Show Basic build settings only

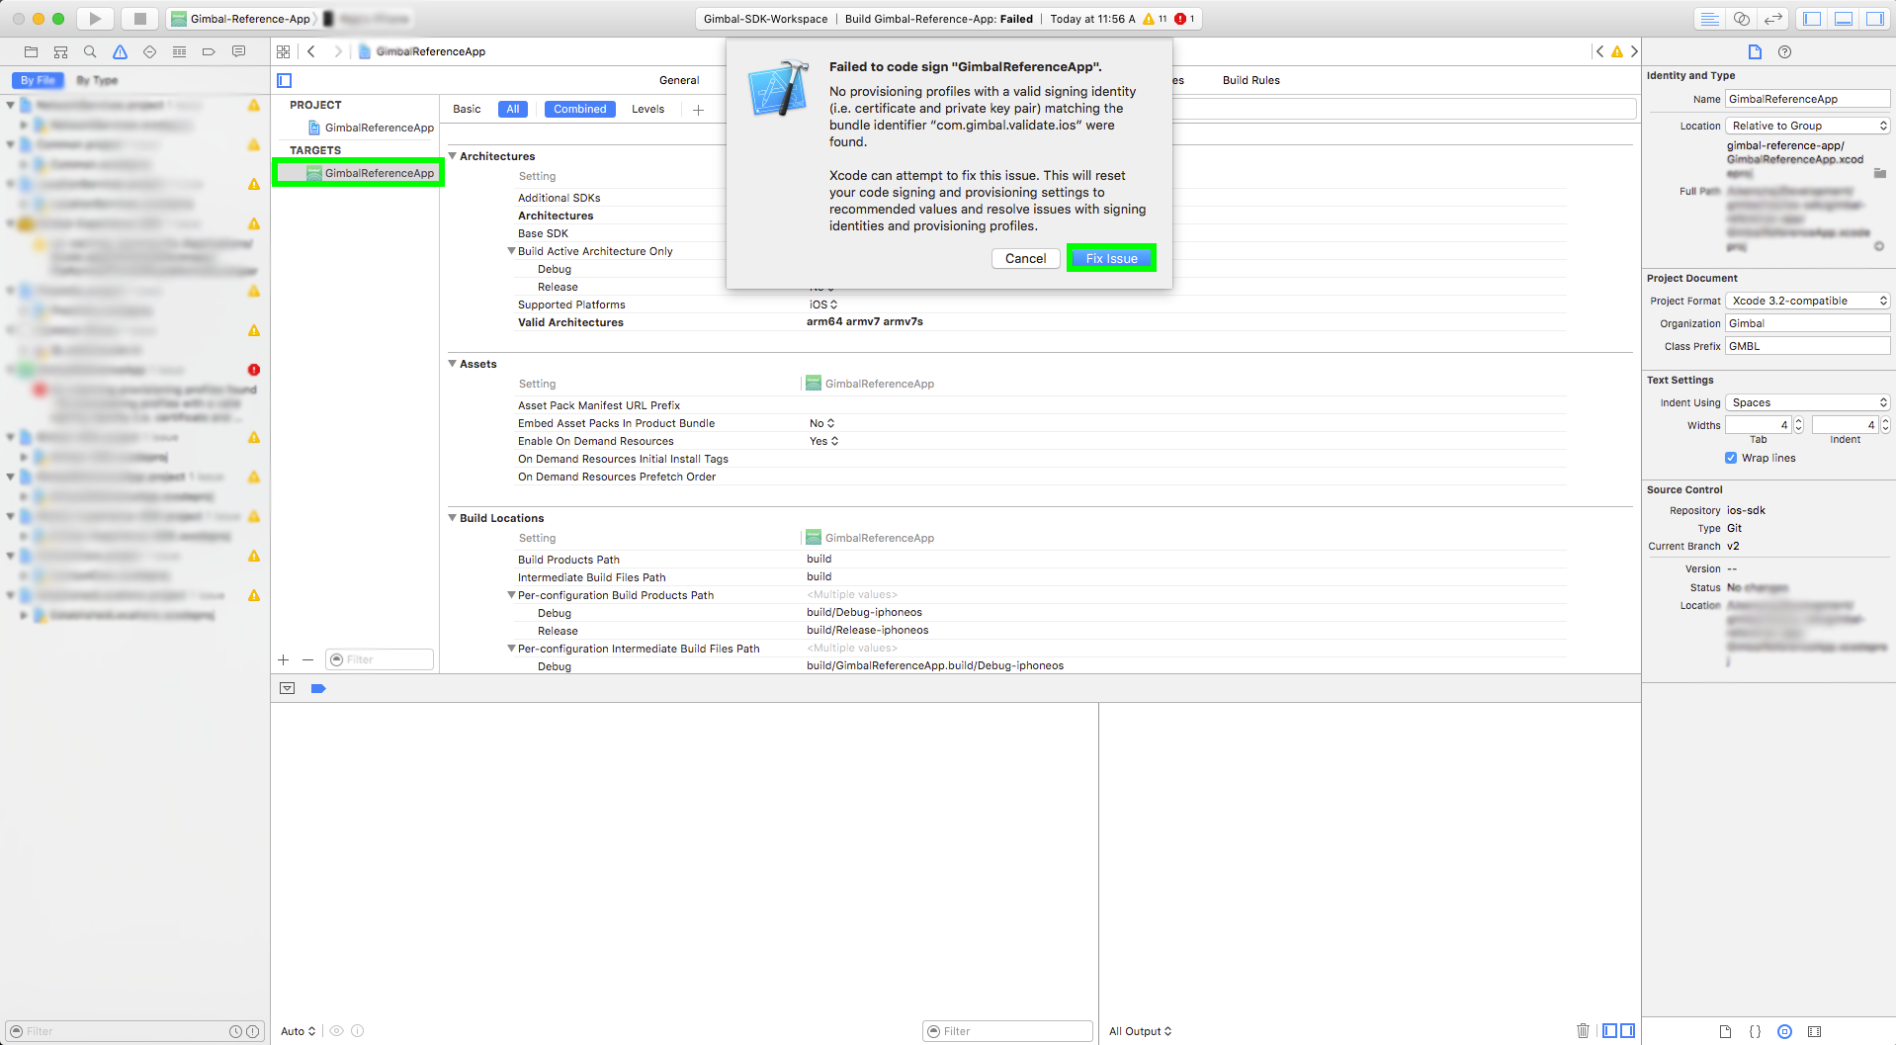[467, 109]
